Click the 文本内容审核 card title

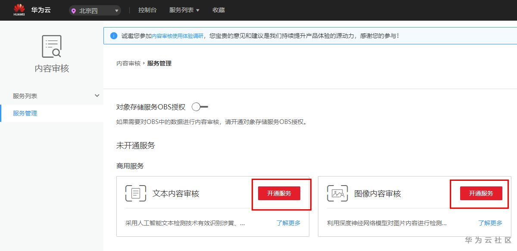(176, 194)
